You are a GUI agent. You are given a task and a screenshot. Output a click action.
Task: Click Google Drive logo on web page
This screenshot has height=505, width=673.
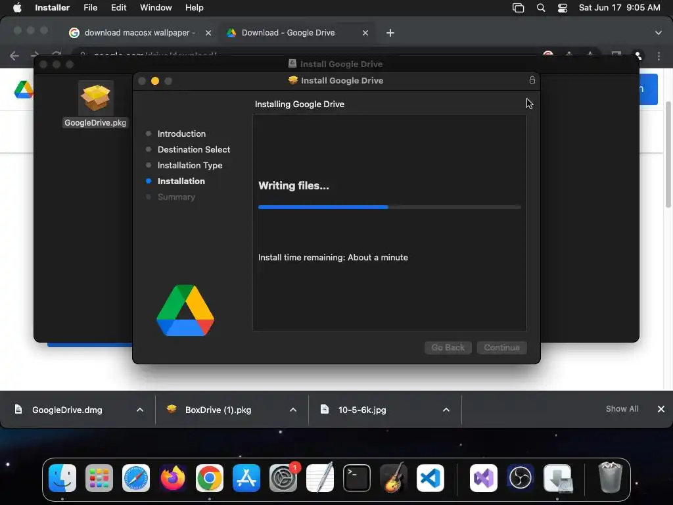point(24,89)
